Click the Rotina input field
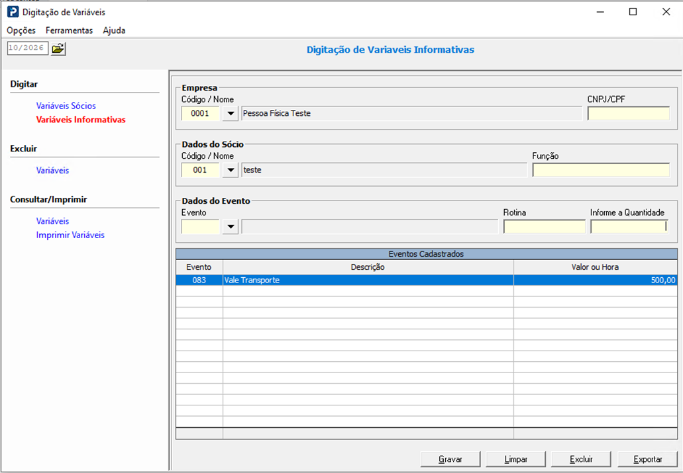The image size is (683, 473). [545, 227]
